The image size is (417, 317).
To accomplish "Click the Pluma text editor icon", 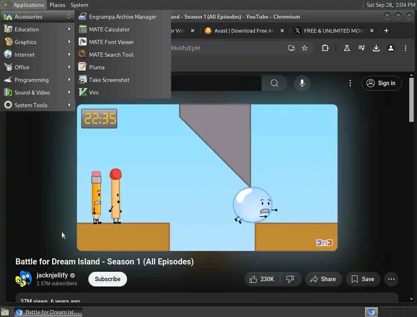I will point(82,67).
